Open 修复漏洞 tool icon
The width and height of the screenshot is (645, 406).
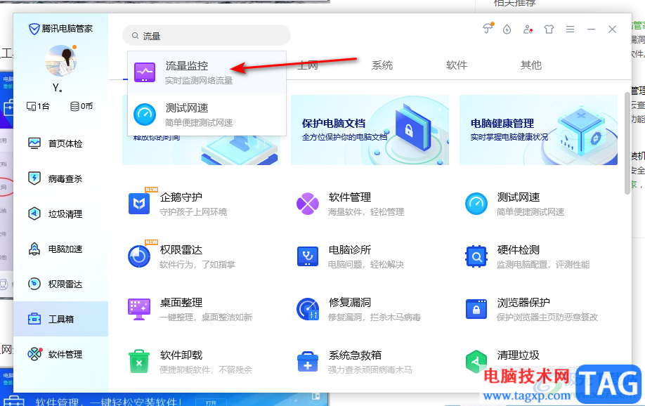(x=308, y=309)
